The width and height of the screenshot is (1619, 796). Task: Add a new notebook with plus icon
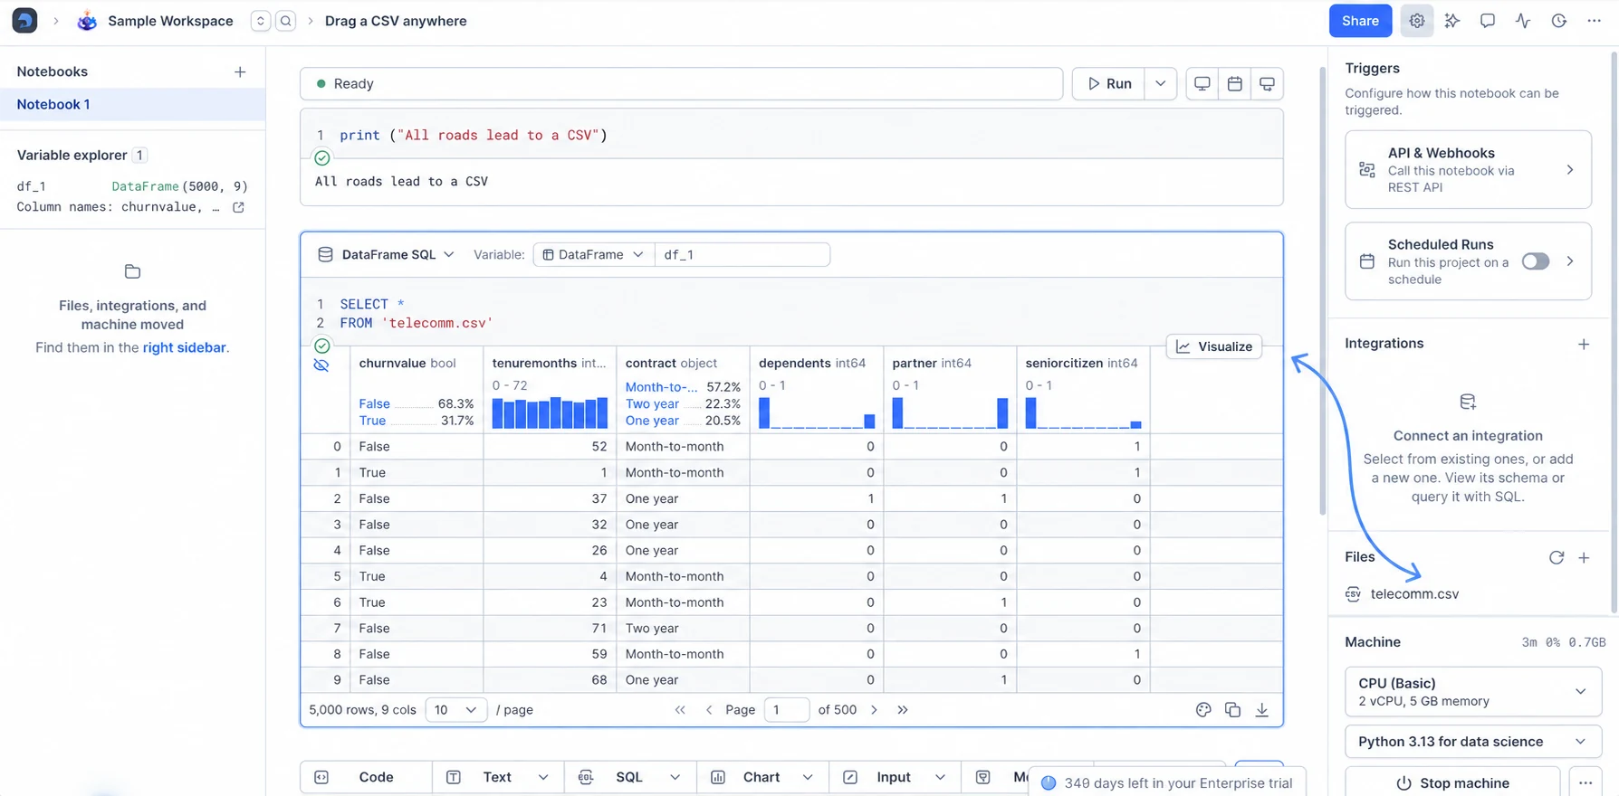pyautogui.click(x=240, y=71)
